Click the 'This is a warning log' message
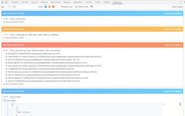Viewport: 185px width, 116px height. tap(34, 35)
